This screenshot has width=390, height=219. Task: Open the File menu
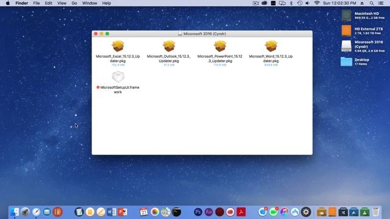point(37,3)
